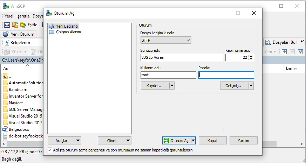
Task: Open the İşaretle menu
Action: tap(23, 16)
